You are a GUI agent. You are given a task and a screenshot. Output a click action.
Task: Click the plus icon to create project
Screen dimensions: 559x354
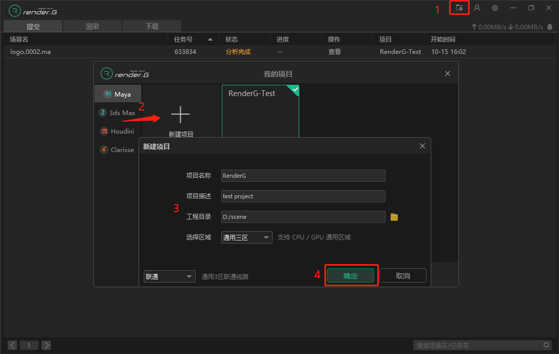(x=180, y=115)
